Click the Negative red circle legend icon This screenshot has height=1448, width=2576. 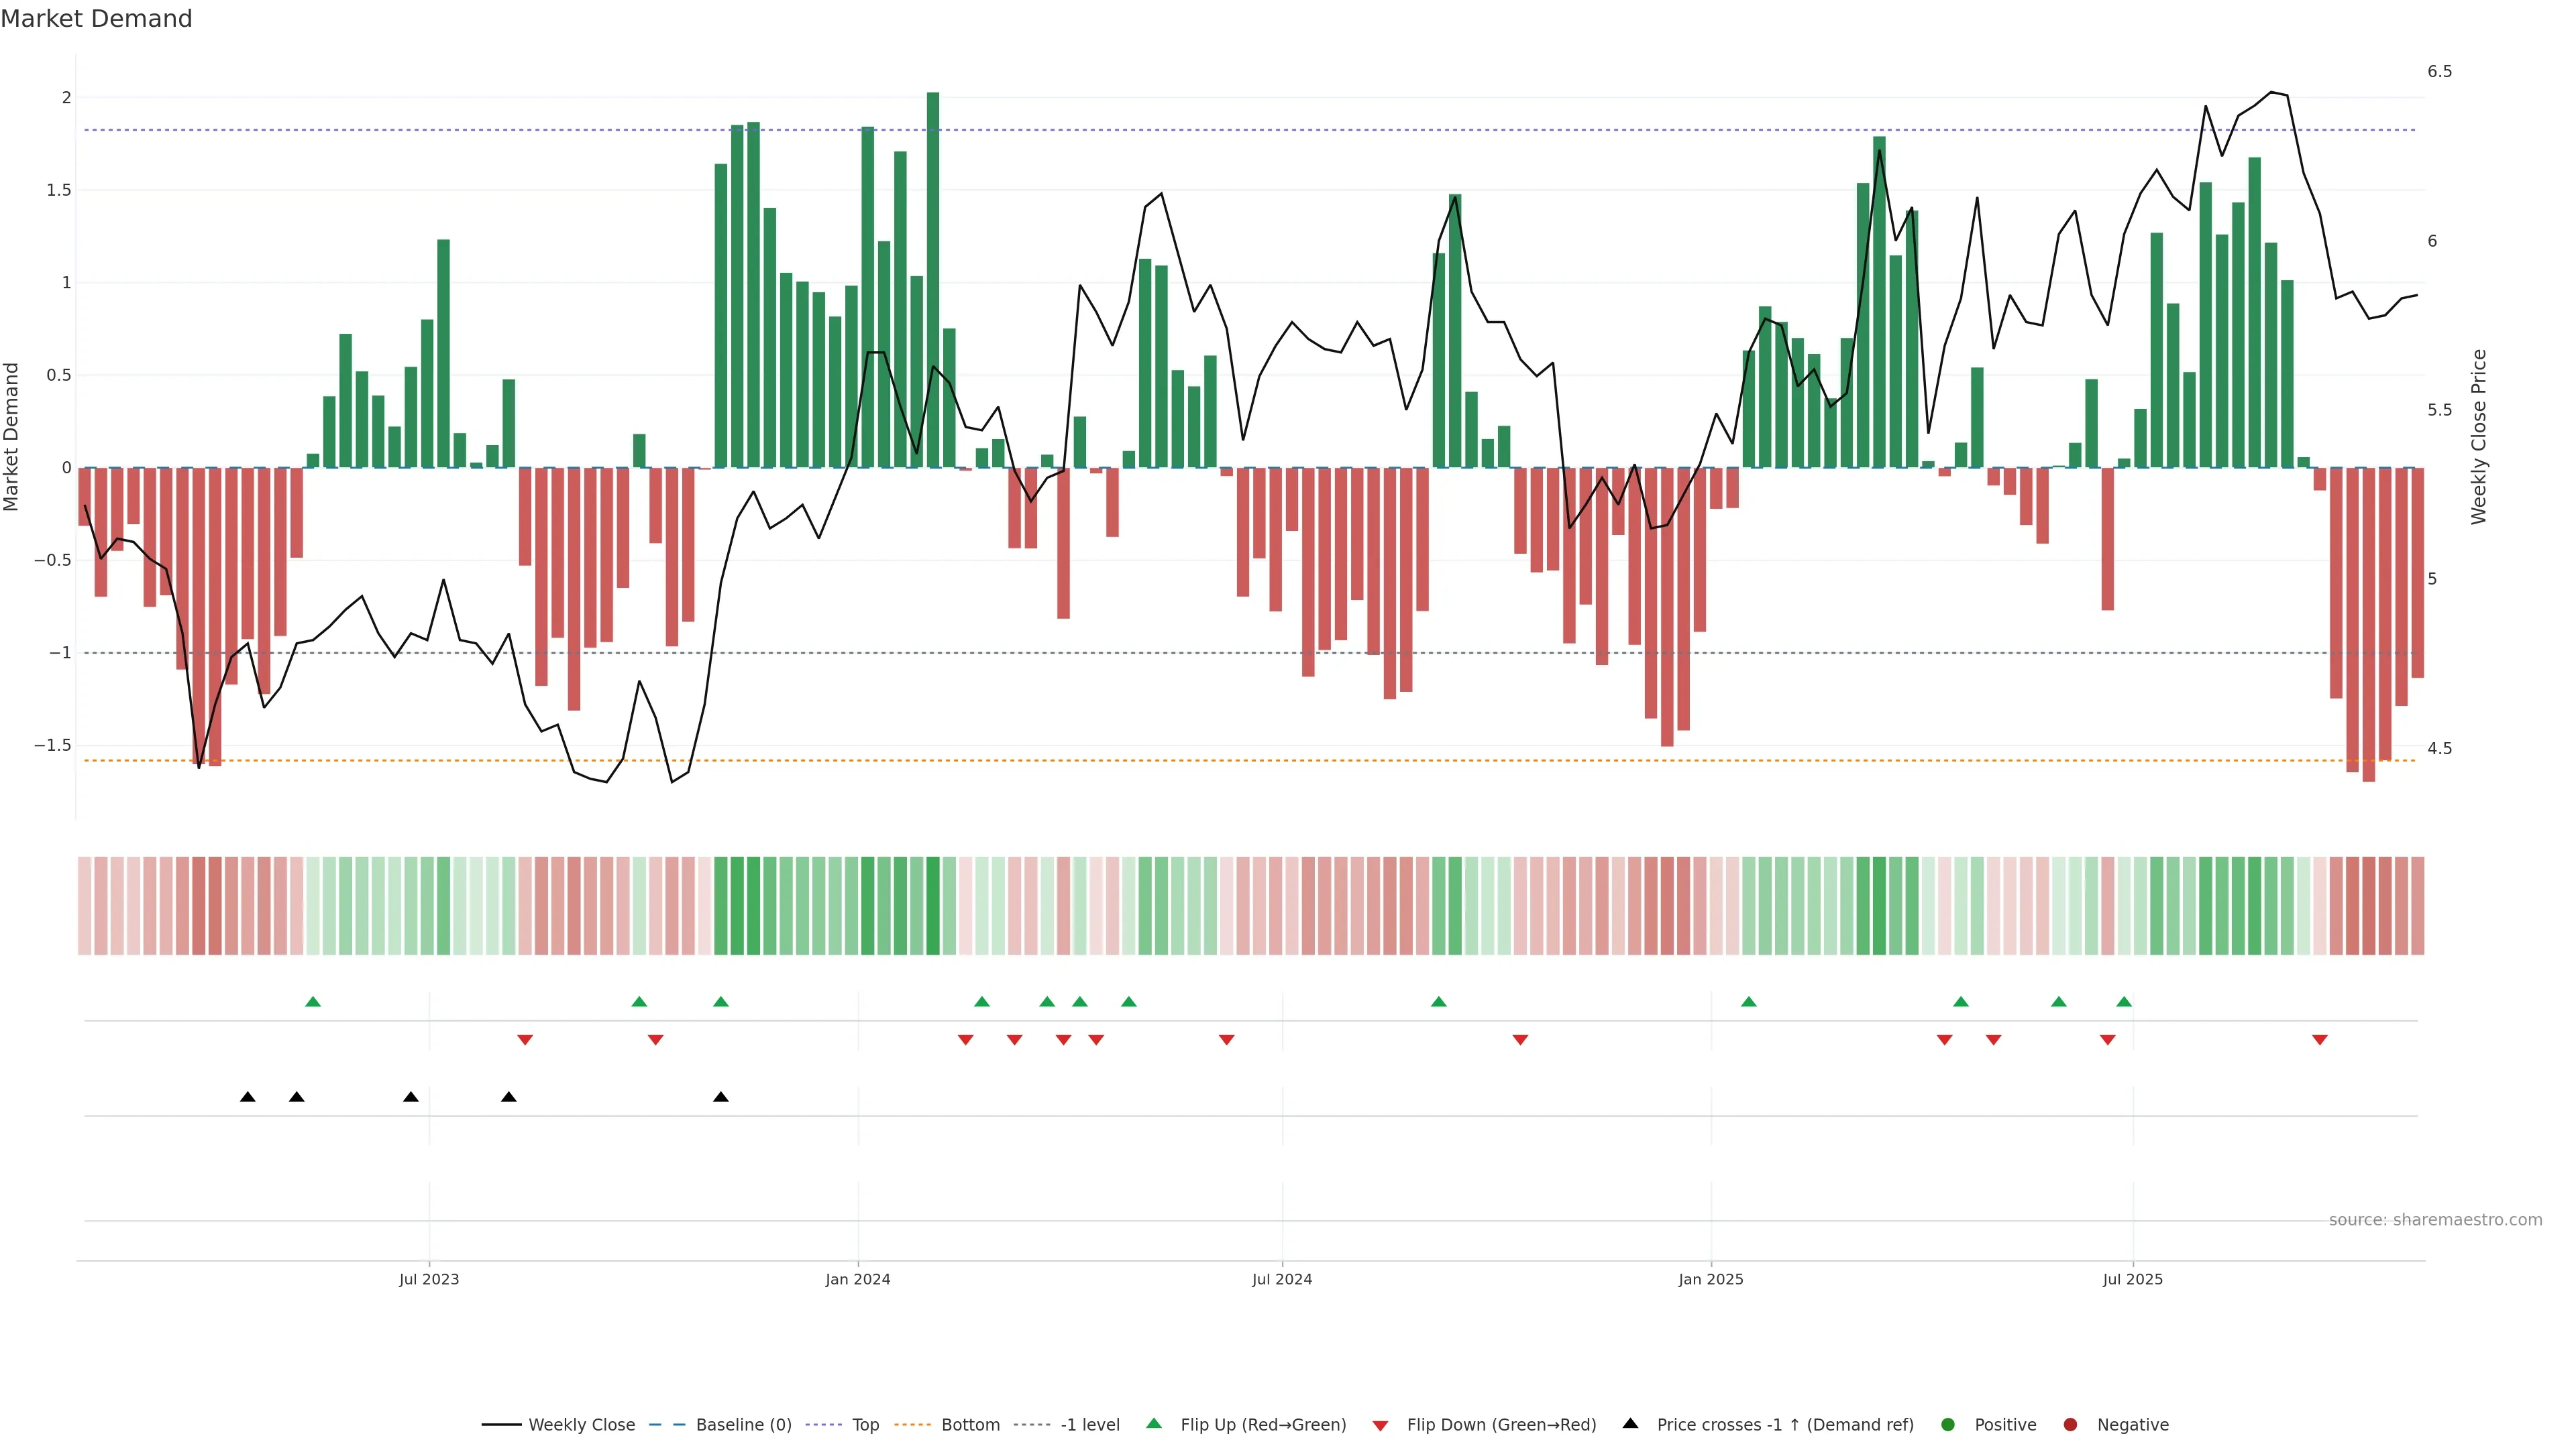[x=2070, y=1424]
